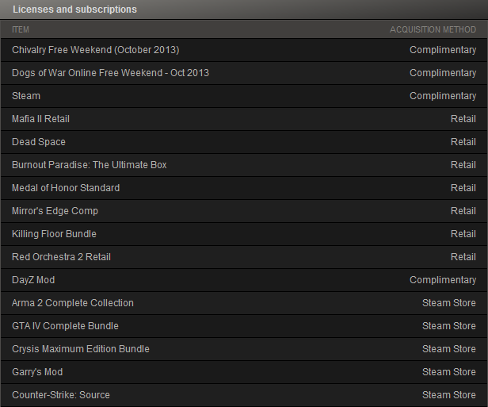
Task: Click the DayZ Mod item name
Action: tap(33, 280)
